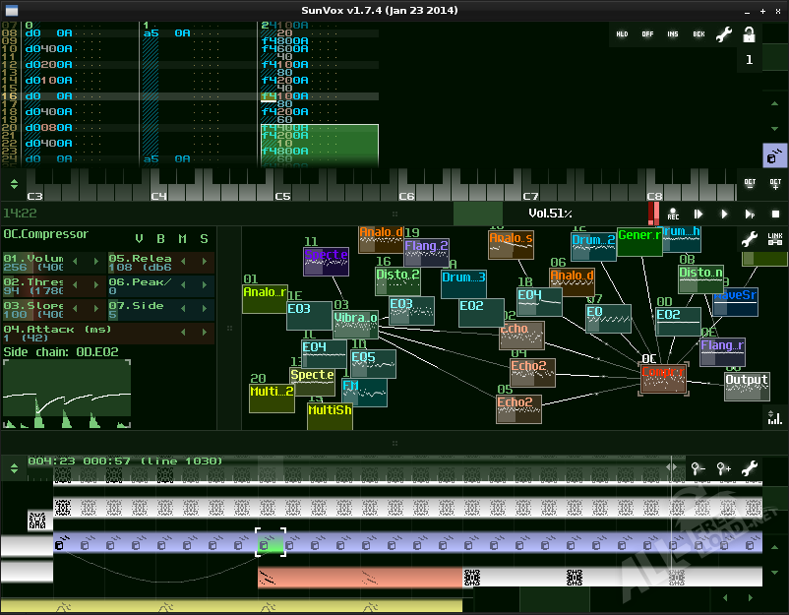Click the INS entry in the pattern toolbar
The image size is (789, 615).
point(673,34)
